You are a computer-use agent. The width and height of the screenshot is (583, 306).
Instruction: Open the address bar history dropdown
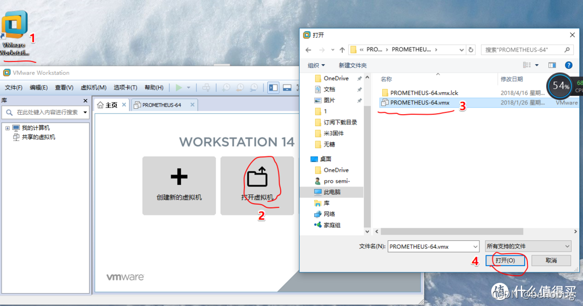462,50
